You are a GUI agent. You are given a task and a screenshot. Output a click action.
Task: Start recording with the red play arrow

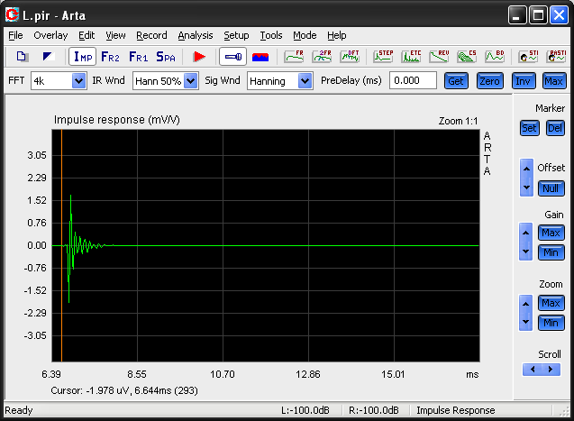(199, 57)
